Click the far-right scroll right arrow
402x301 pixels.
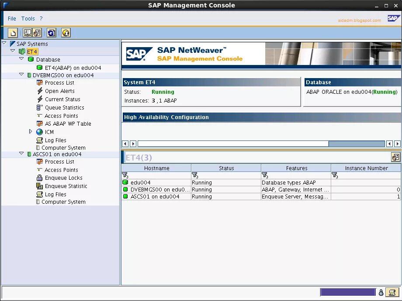[397, 144]
